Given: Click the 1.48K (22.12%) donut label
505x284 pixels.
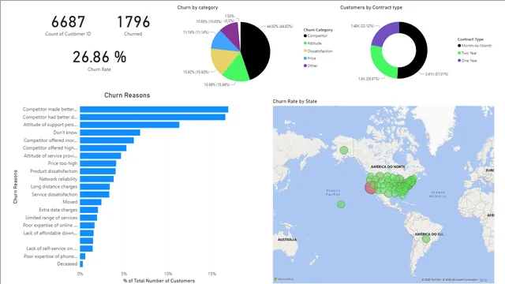Looking at the screenshot, I should tap(362, 26).
